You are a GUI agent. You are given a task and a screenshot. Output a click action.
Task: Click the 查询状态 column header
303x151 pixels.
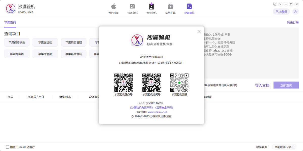tap(65, 97)
